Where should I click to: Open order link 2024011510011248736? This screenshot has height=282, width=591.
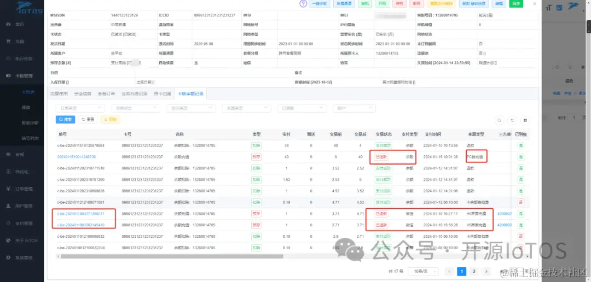pyautogui.click(x=77, y=157)
